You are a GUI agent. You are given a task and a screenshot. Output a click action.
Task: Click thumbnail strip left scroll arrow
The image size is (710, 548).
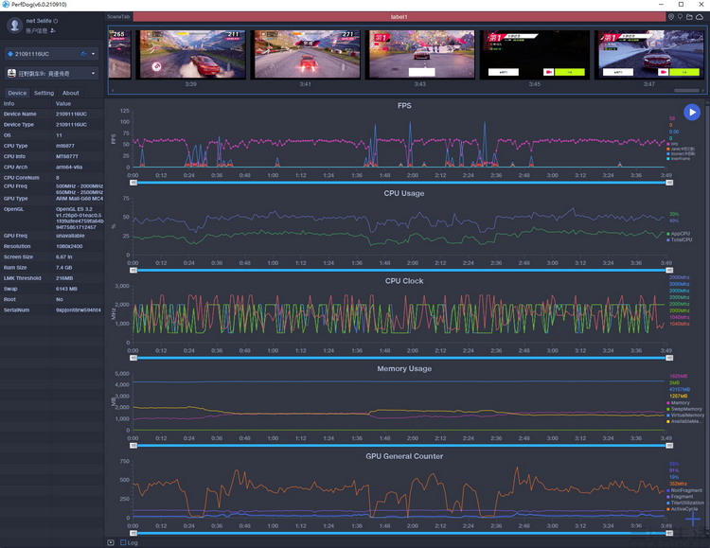pos(113,91)
